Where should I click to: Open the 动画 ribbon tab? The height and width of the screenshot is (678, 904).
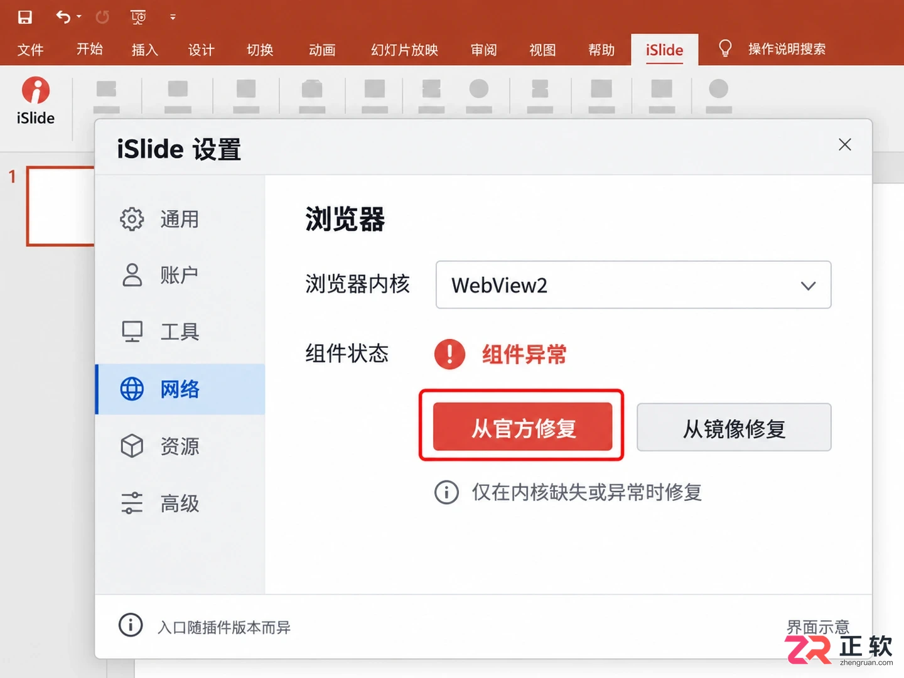[x=322, y=50]
